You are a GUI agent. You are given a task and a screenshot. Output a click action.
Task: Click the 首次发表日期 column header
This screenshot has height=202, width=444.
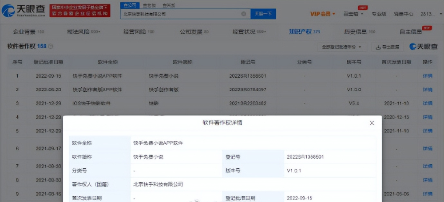coord(396,62)
